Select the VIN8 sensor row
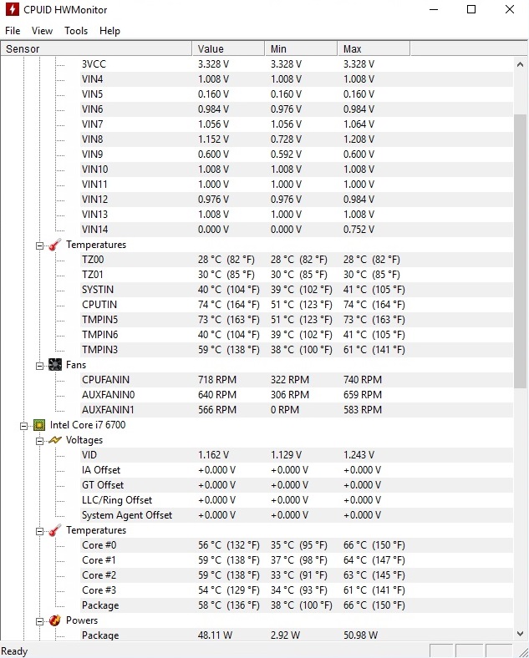The width and height of the screenshot is (529, 658). click(x=297, y=139)
